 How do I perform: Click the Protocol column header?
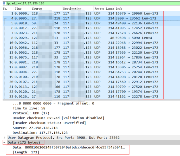coord(99,9)
